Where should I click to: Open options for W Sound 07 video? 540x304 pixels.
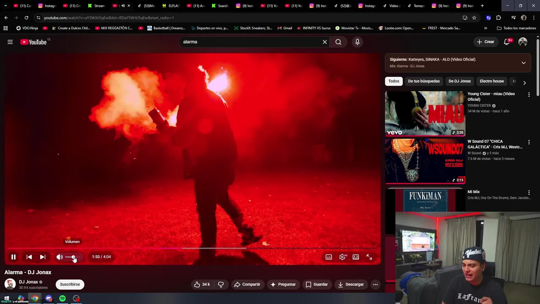click(x=529, y=142)
